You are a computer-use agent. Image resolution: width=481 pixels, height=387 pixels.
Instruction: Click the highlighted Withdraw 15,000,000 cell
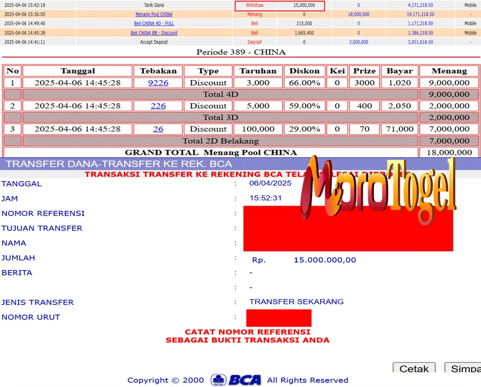(279, 5)
